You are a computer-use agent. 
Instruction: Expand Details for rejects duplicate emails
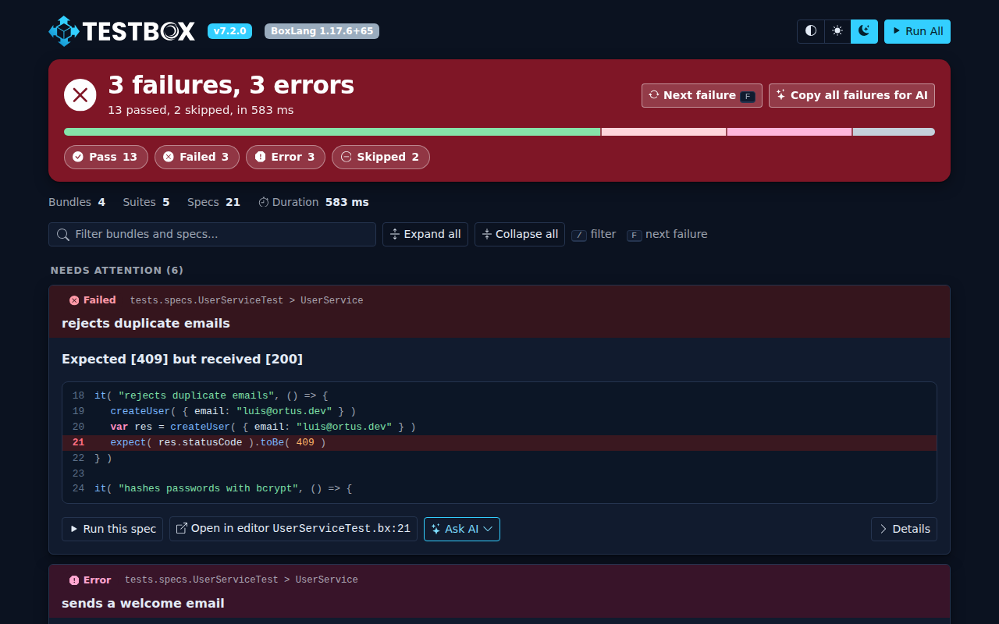point(904,529)
